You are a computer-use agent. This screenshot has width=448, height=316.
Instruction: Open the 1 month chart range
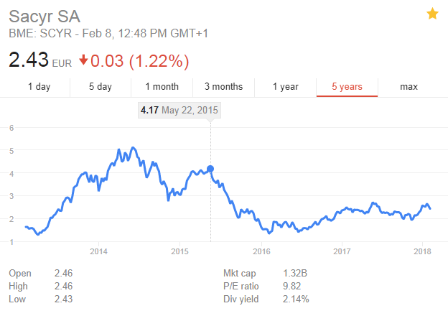[x=162, y=87]
